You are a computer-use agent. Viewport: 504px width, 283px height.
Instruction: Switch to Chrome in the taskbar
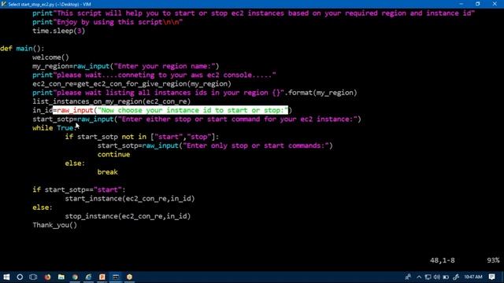(x=75, y=277)
